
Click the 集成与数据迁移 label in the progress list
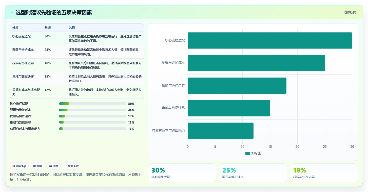click(21, 123)
